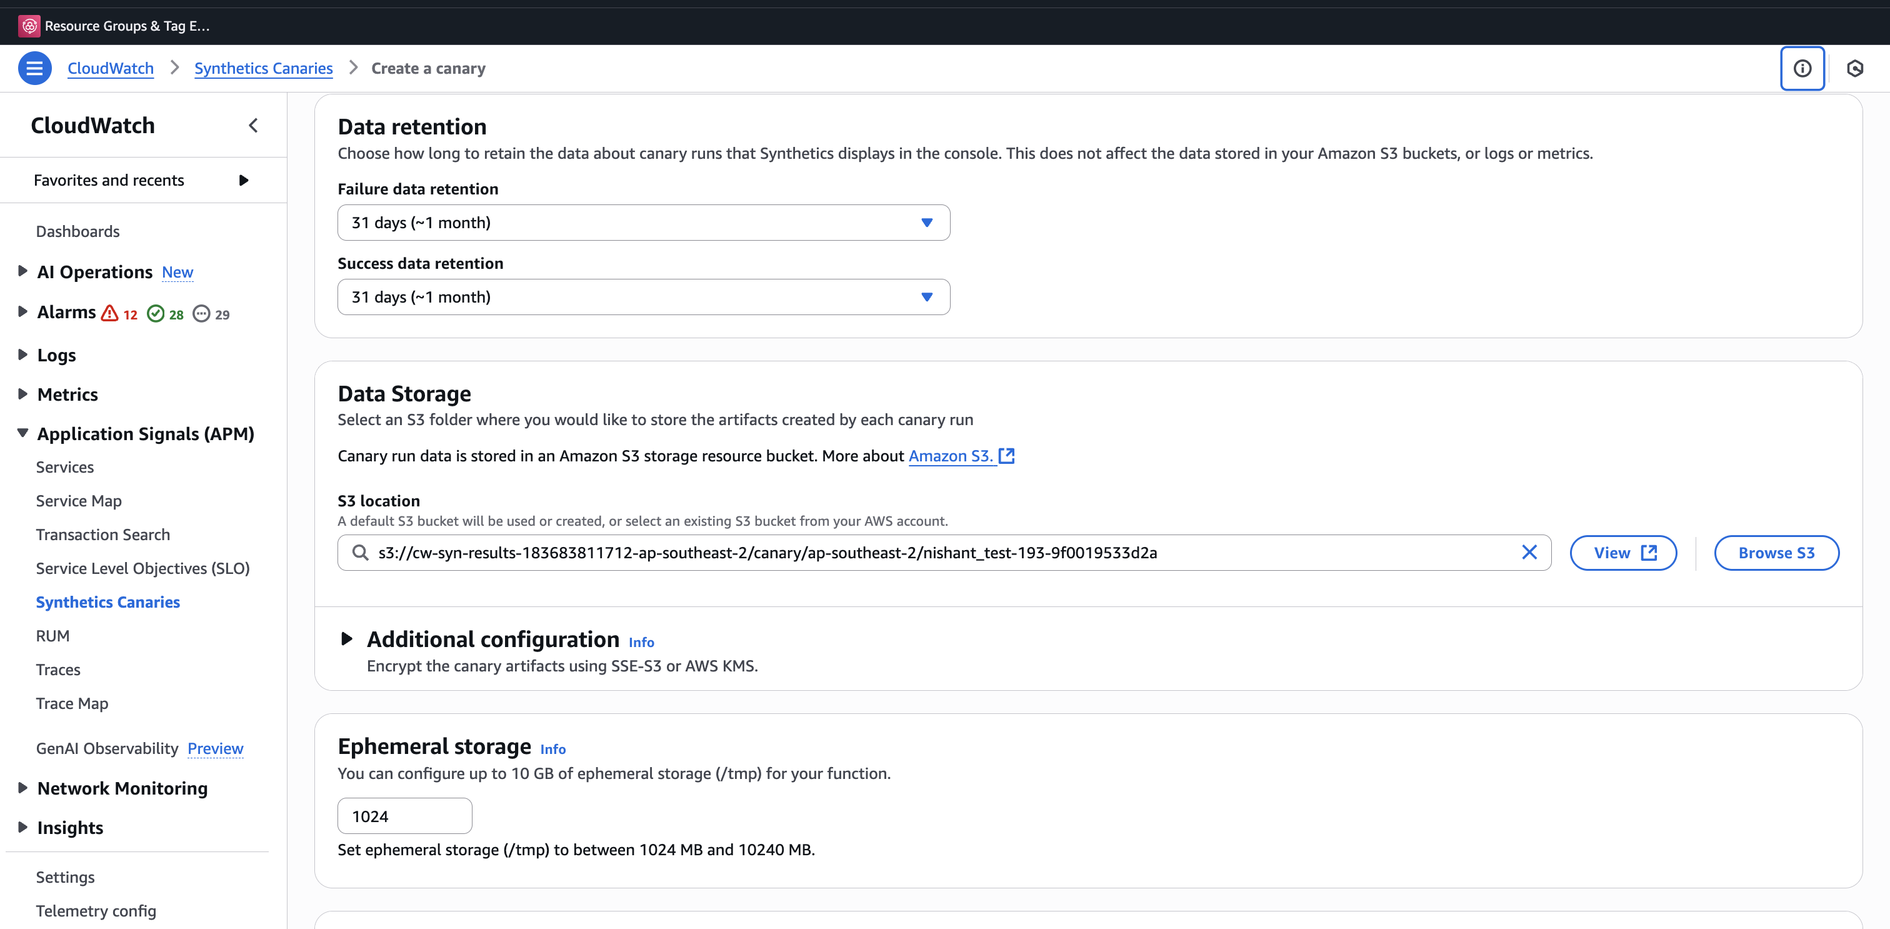Open GenAI Observability
This screenshot has width=1890, height=929.
(x=107, y=748)
